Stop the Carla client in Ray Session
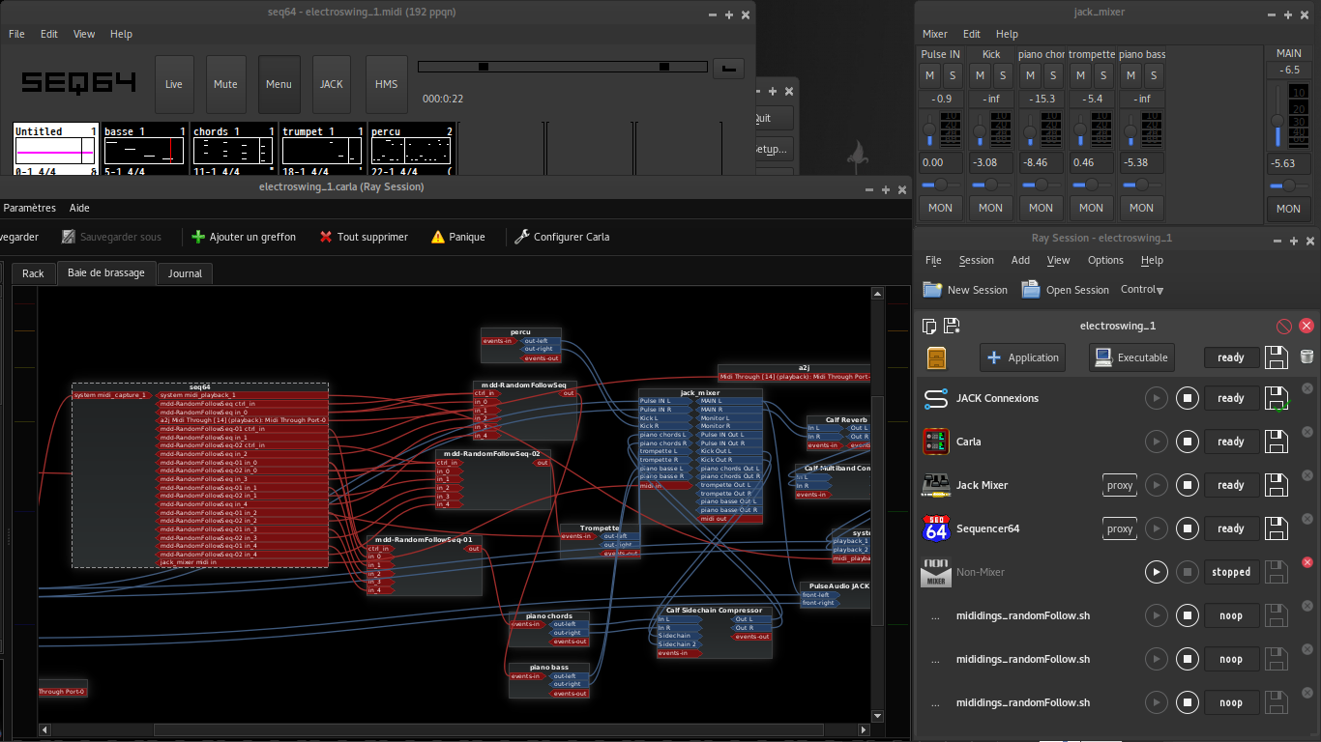Image resolution: width=1321 pixels, height=742 pixels. (x=1187, y=442)
